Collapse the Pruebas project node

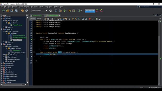[x=2, y=44]
